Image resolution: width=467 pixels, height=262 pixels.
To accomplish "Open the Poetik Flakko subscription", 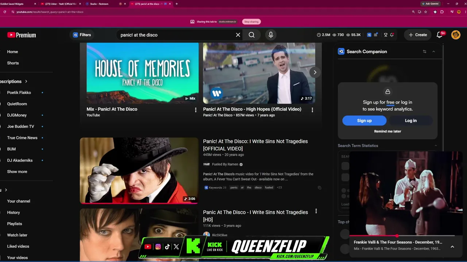I will pos(19,93).
